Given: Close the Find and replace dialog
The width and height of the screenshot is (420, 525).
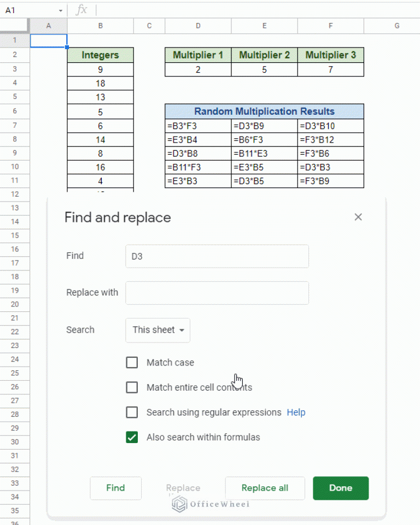Looking at the screenshot, I should click(x=358, y=217).
